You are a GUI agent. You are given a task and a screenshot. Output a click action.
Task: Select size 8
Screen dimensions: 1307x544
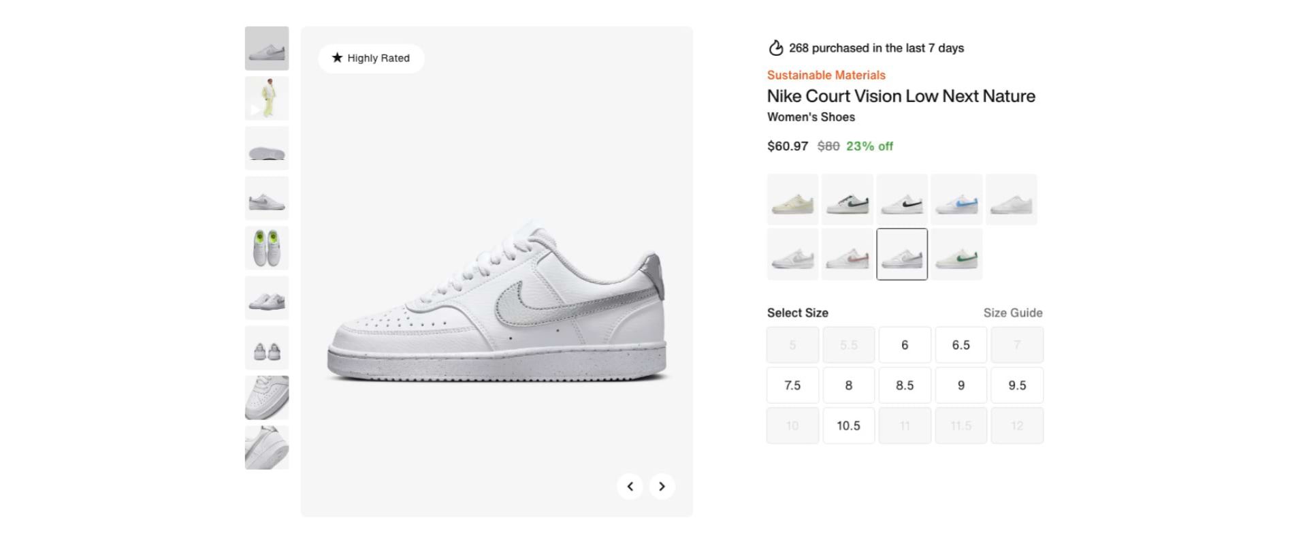point(848,385)
